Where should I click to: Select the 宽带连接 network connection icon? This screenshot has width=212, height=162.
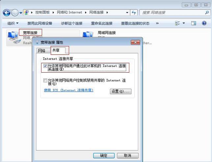(13, 38)
